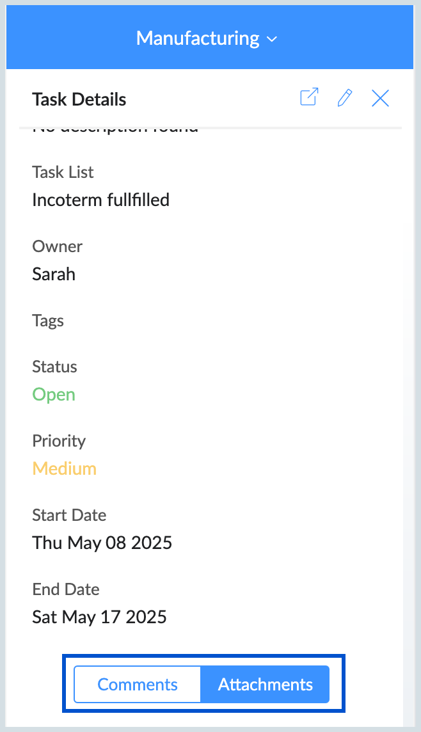This screenshot has height=732, width=421.
Task: Click the Priority field label
Action: tap(59, 441)
